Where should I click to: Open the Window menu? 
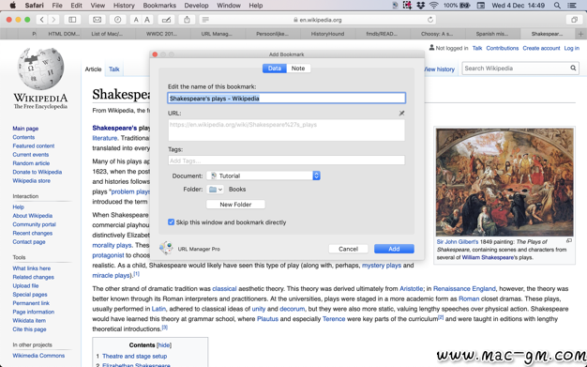click(x=229, y=6)
